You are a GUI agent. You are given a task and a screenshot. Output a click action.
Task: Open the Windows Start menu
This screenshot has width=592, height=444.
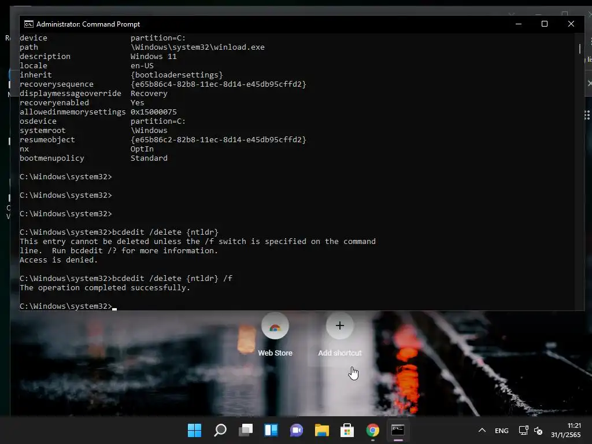pyautogui.click(x=194, y=430)
